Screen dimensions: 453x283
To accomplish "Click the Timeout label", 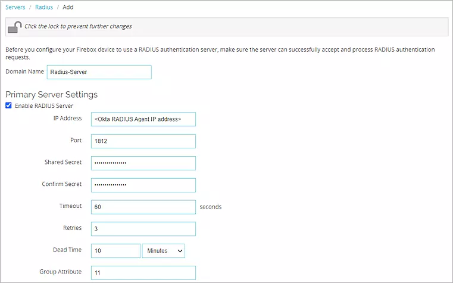I will [x=70, y=206].
